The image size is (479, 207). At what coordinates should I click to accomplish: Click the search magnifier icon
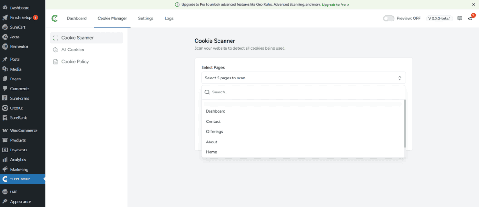pyautogui.click(x=207, y=92)
